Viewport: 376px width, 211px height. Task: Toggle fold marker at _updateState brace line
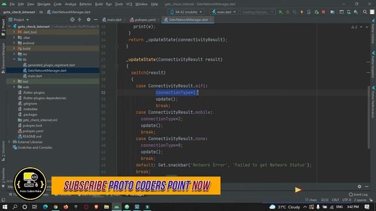(x=117, y=66)
